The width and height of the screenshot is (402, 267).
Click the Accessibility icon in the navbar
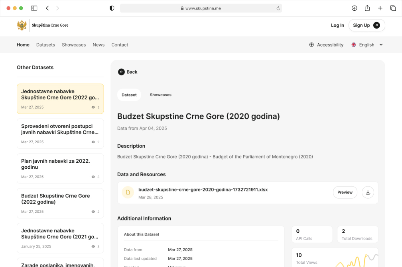click(311, 45)
